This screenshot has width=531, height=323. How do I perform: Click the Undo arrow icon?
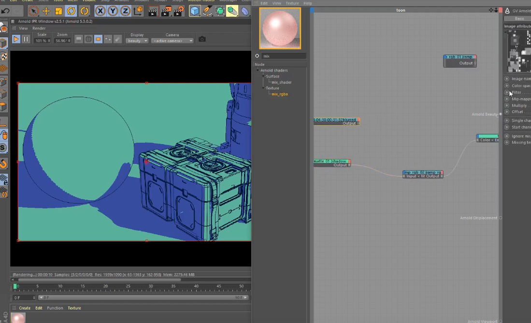tap(5, 11)
